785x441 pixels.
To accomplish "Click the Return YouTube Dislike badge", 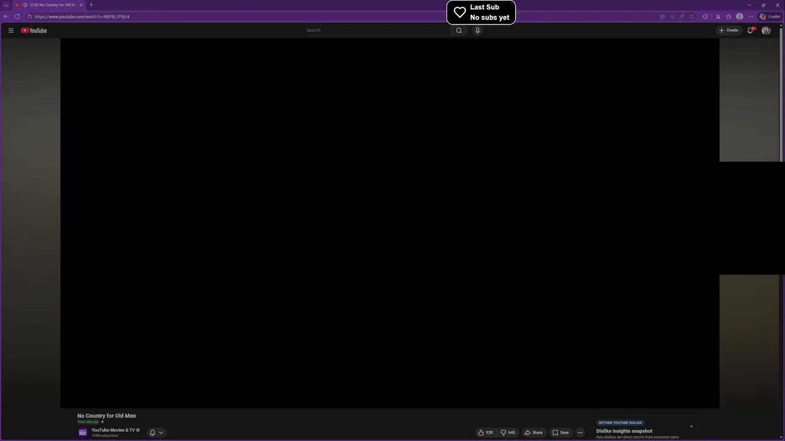I will click(x=621, y=423).
